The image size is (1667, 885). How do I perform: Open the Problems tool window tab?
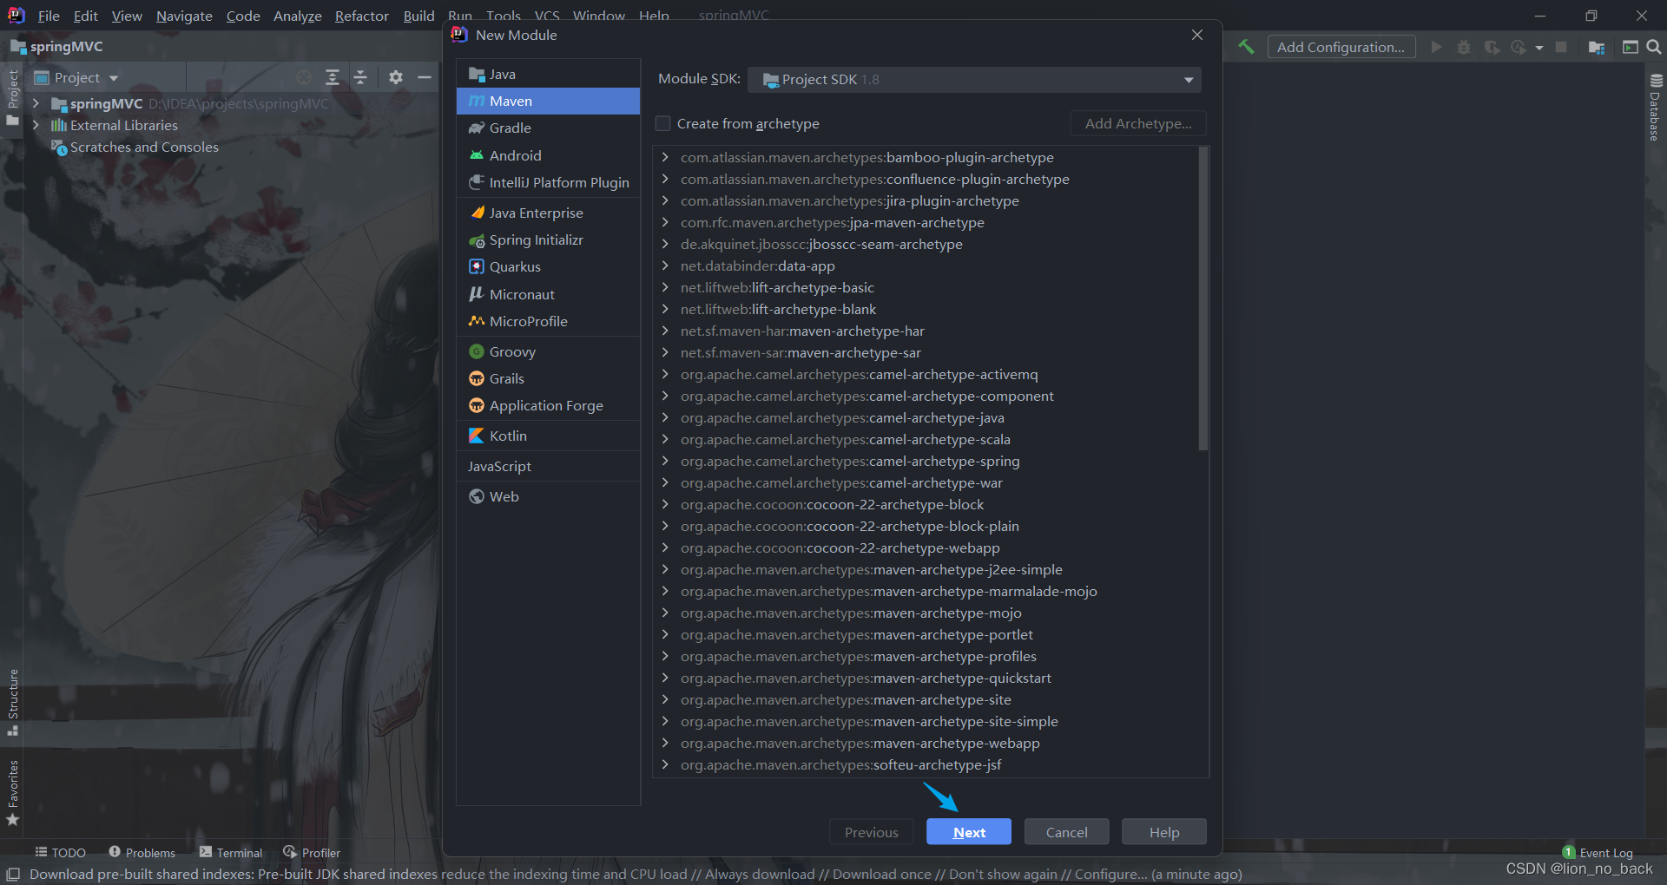point(142,853)
